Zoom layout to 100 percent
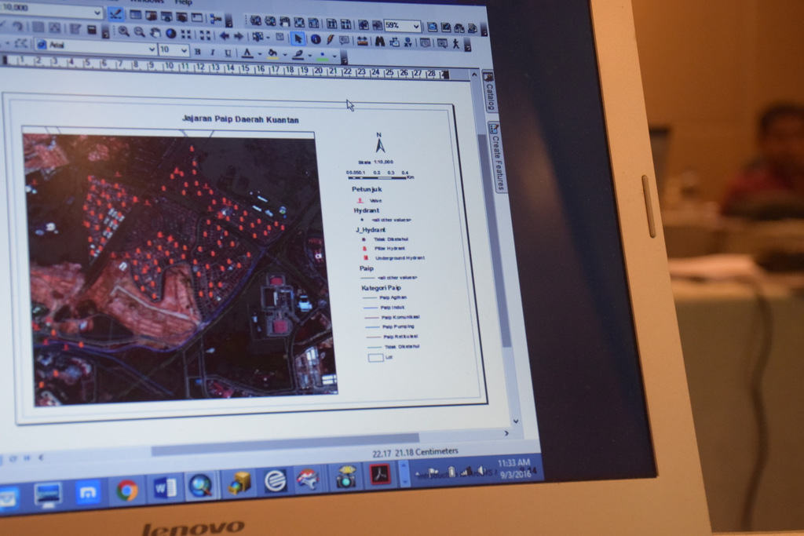The width and height of the screenshot is (804, 536). 313,23
